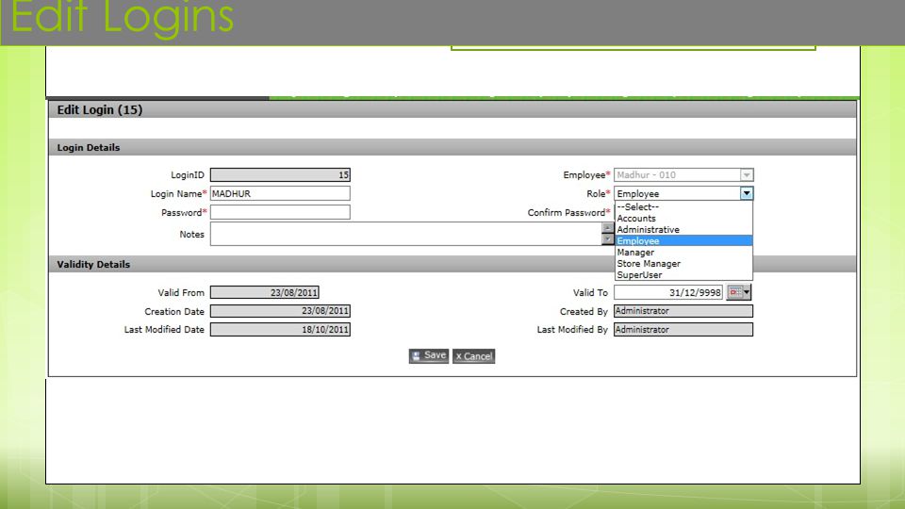Choose SuperUser from the Role list
Image resolution: width=905 pixels, height=509 pixels.
(683, 274)
